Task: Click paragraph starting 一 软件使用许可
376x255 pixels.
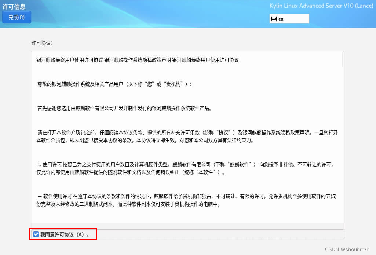Action: [x=186, y=200]
